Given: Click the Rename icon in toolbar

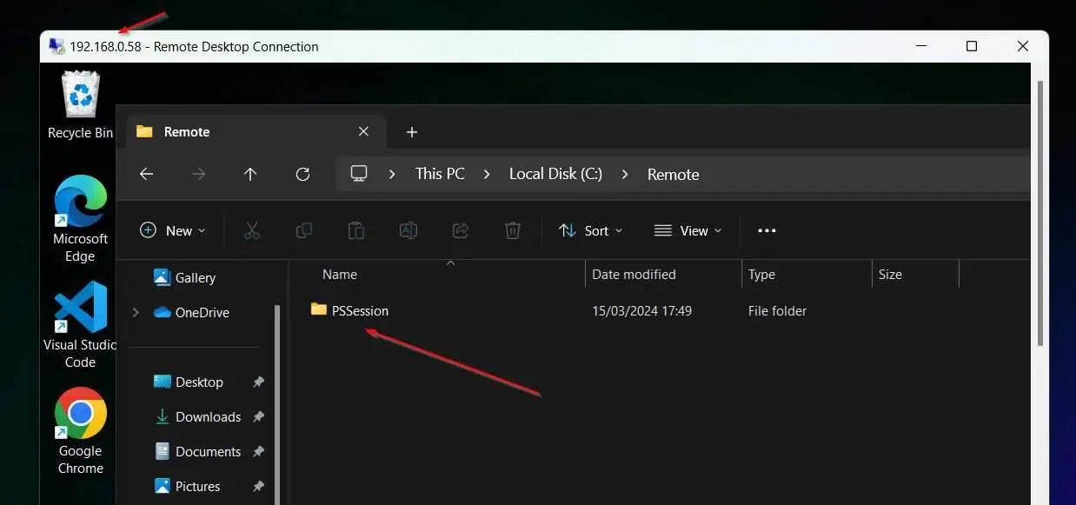Looking at the screenshot, I should pos(408,230).
